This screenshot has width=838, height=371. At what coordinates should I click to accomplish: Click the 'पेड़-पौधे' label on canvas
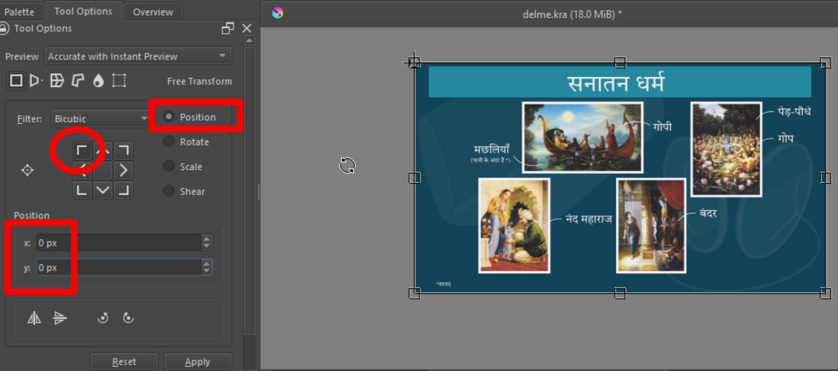pyautogui.click(x=794, y=112)
